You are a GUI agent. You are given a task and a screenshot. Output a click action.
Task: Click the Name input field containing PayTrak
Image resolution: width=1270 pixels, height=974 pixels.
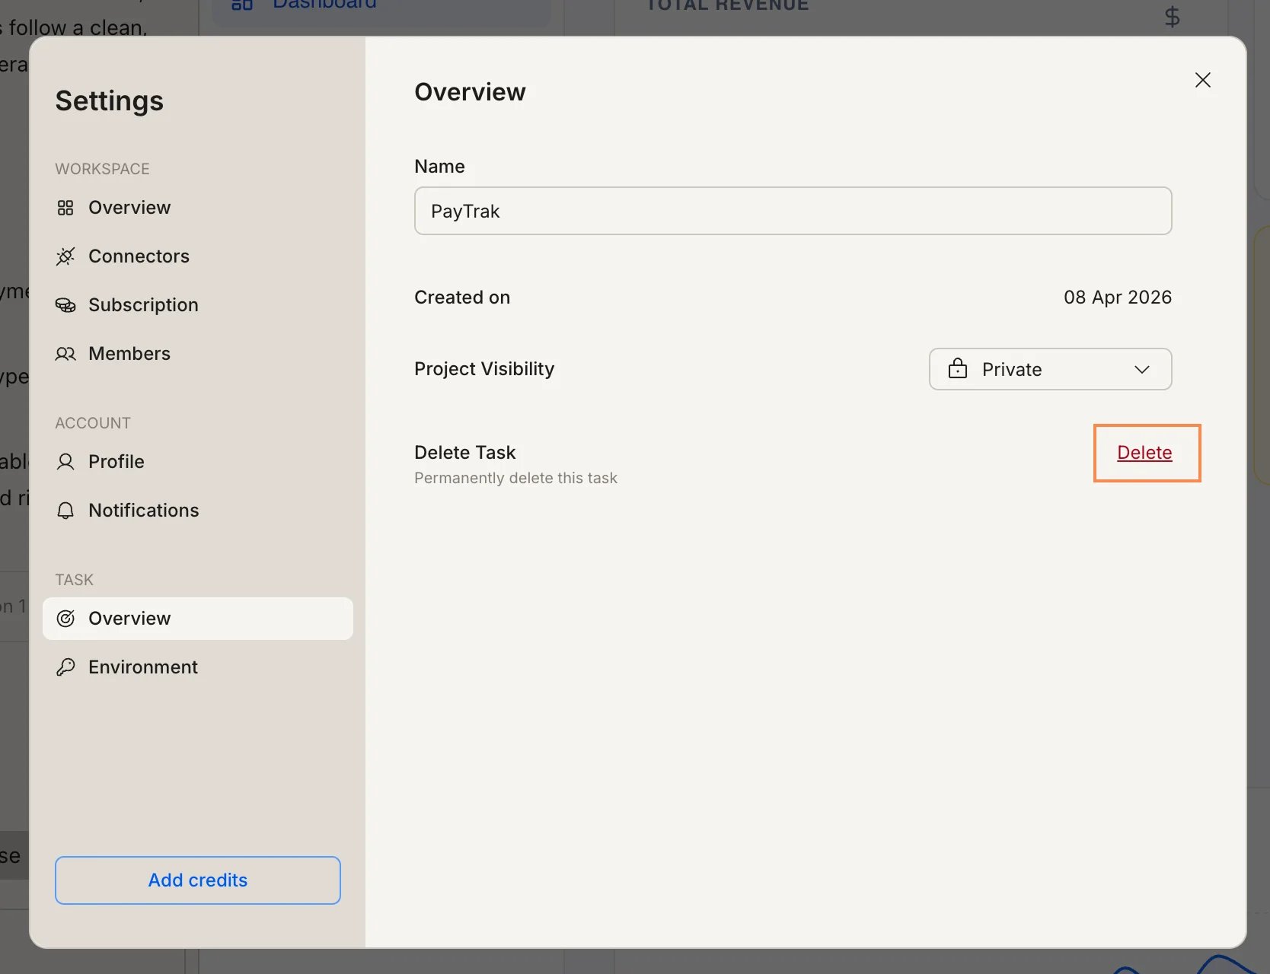(793, 211)
